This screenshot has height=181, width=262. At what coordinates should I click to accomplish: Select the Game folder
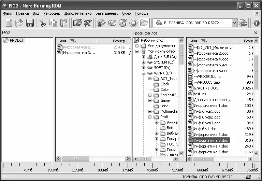pyautogui.click(x=165, y=100)
